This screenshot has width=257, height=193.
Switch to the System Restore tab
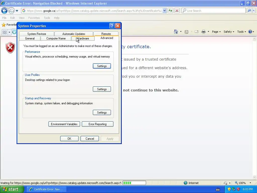(x=37, y=34)
